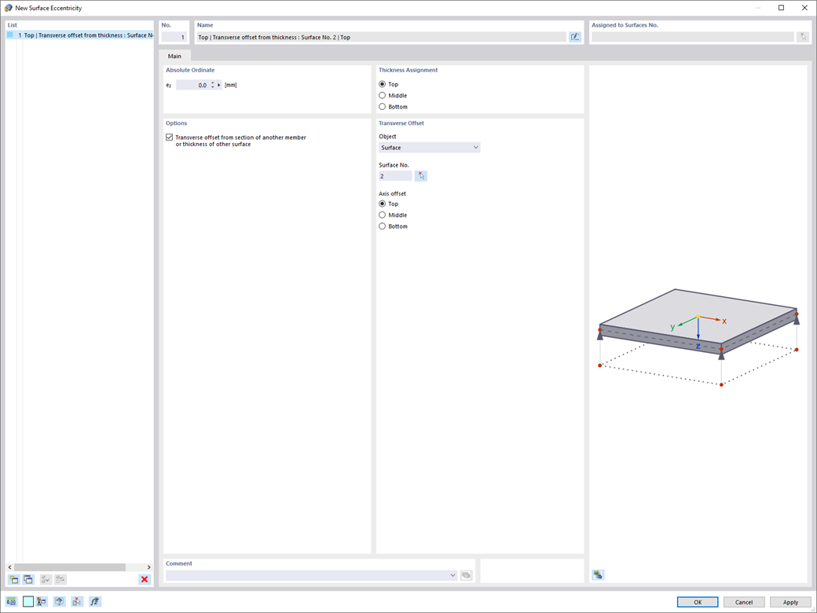Delete the selected eccentricity with the red X
Screen dimensions: 817x613
tap(145, 579)
